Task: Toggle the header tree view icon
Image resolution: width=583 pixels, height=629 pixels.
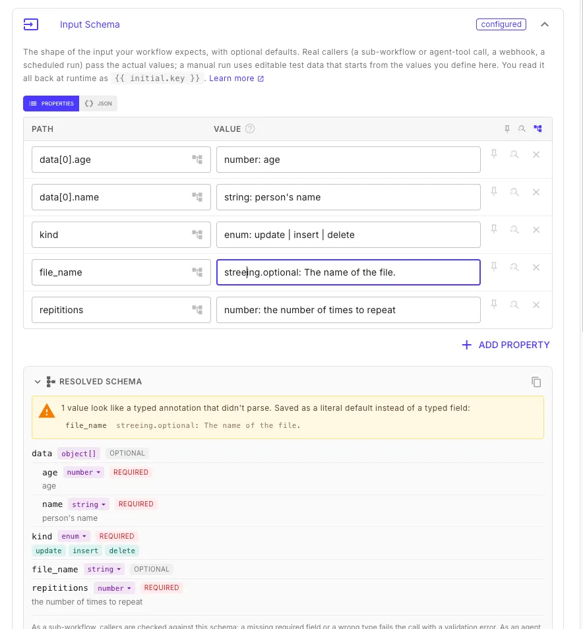Action: 537,129
